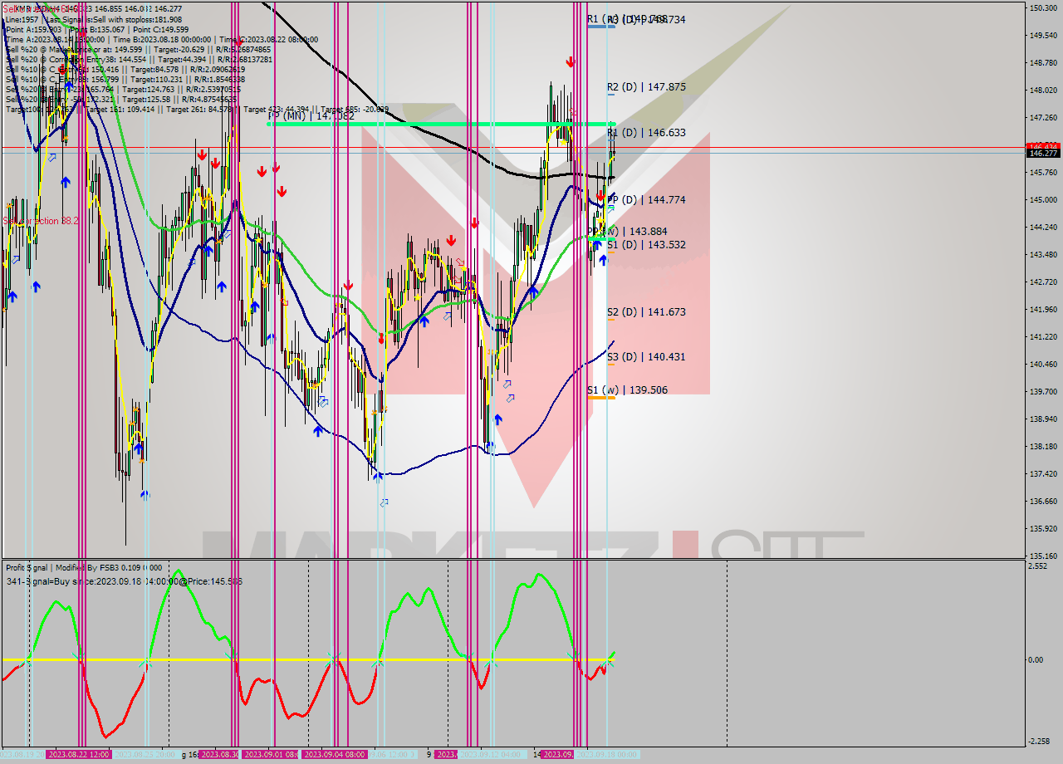
Task: Click the Last Signal Sell with stoploss line
Action: [93, 19]
